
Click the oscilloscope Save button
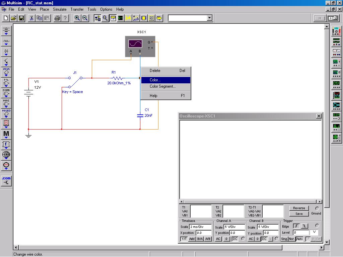click(x=299, y=214)
